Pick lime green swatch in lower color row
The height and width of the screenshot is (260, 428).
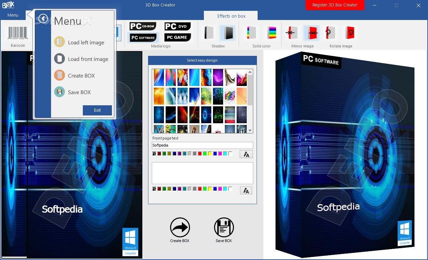click(x=205, y=189)
